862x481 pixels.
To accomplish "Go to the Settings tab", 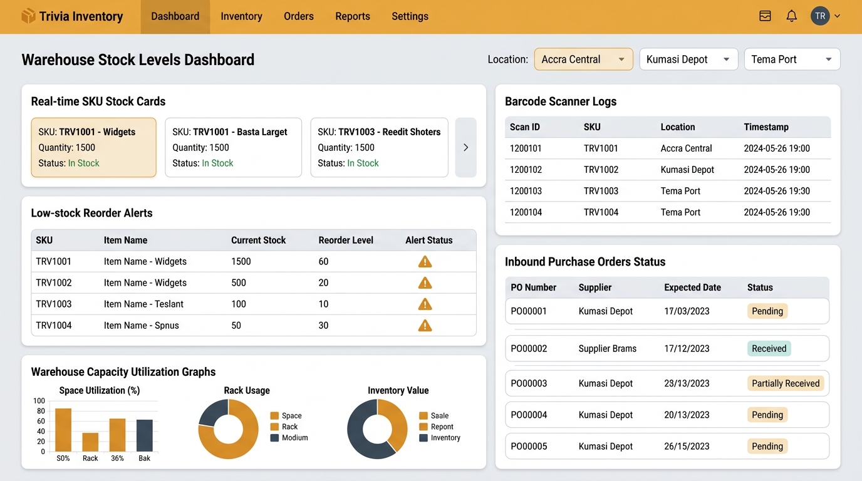I will point(410,17).
